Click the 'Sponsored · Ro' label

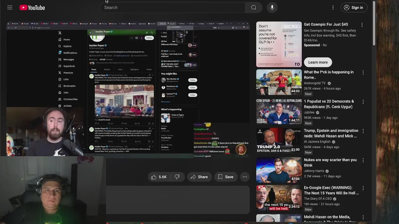(315, 45)
